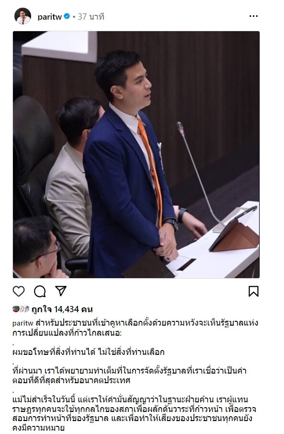Click the caption paragraph starting ที่ผ่านมา

(x=129, y=375)
